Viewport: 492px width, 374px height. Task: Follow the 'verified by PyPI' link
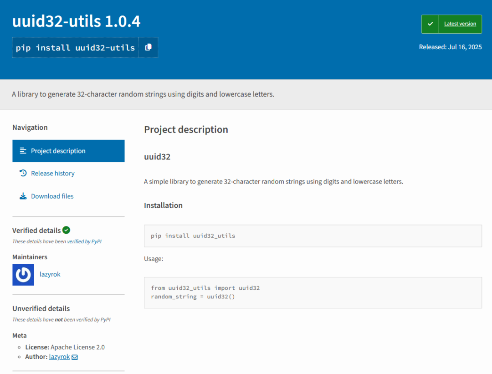coord(84,241)
